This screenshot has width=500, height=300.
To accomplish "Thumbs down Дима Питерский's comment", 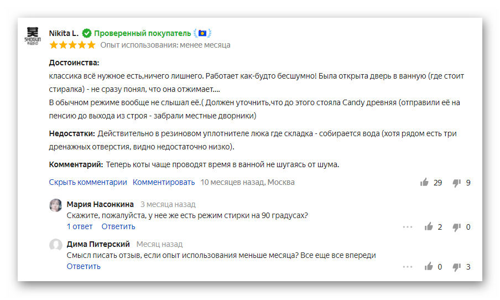I will [x=457, y=267].
